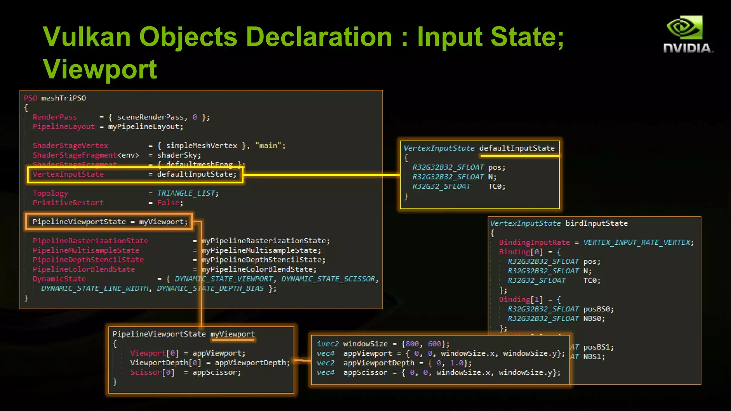Select the 'vec4 appViewport' definition line
Screen dimensions: 731x411
[441, 353]
